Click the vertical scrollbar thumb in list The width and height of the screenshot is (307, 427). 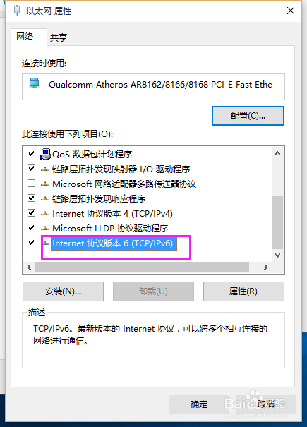pyautogui.click(x=277, y=222)
